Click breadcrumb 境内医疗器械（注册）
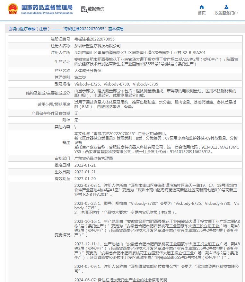The image size is (245, 282). (31, 29)
